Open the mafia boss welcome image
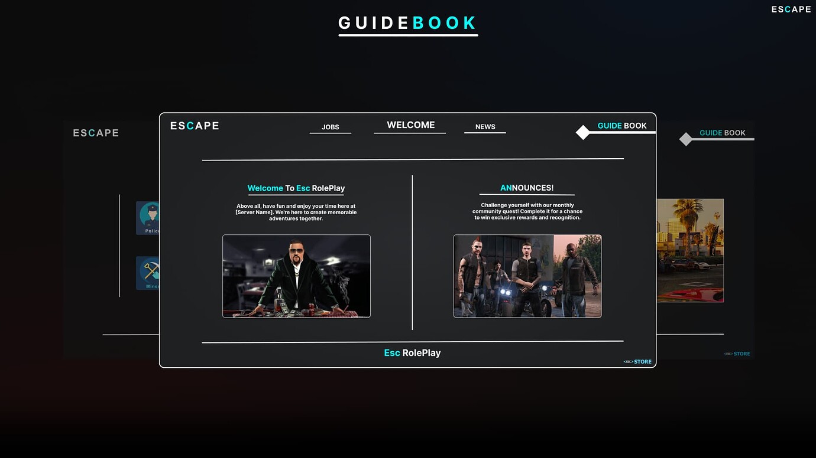 pyautogui.click(x=296, y=276)
